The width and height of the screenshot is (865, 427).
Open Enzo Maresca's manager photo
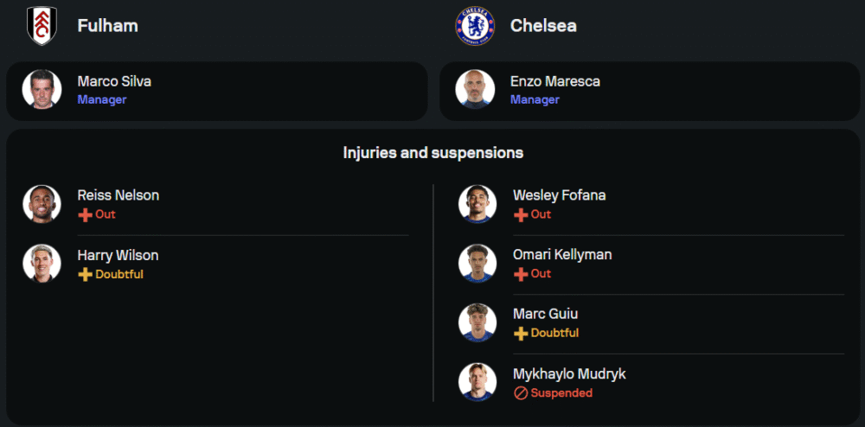[x=475, y=90]
